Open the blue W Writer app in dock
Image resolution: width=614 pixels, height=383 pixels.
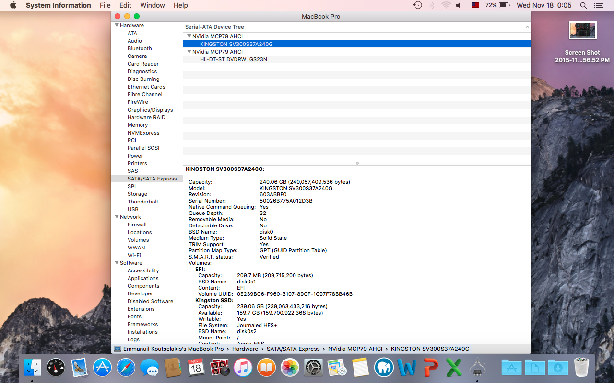[407, 368]
